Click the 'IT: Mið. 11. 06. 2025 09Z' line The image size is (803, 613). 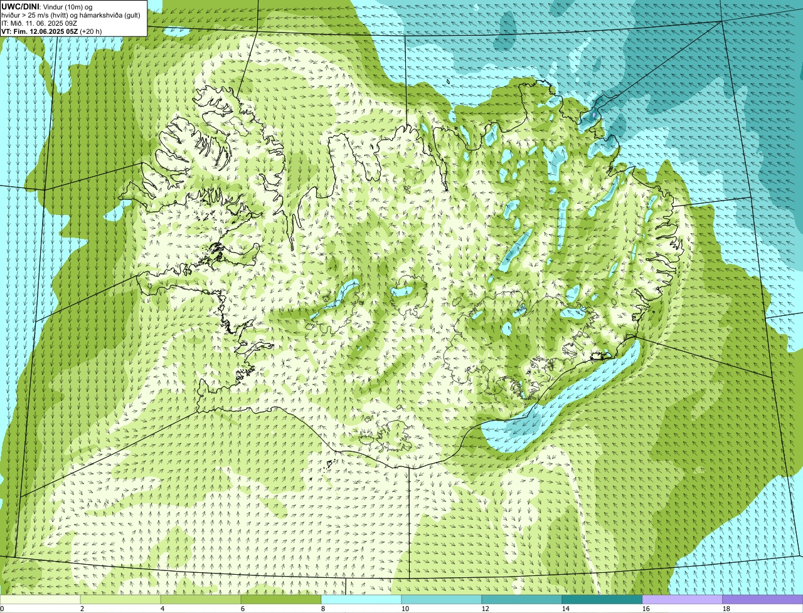point(40,23)
